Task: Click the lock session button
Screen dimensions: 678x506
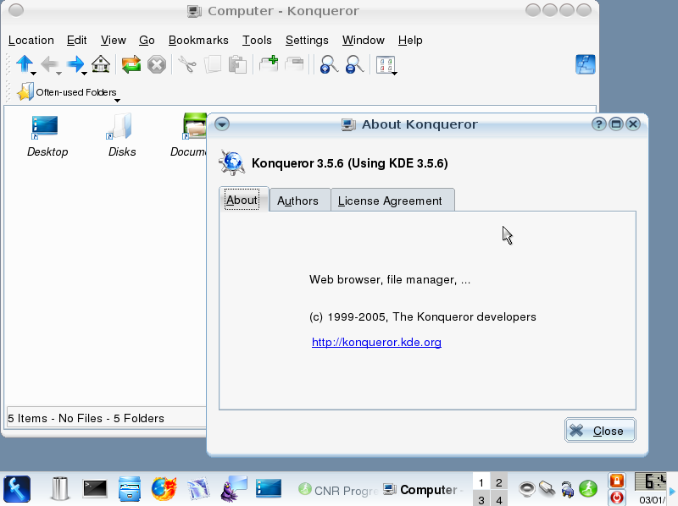Action: (617, 480)
